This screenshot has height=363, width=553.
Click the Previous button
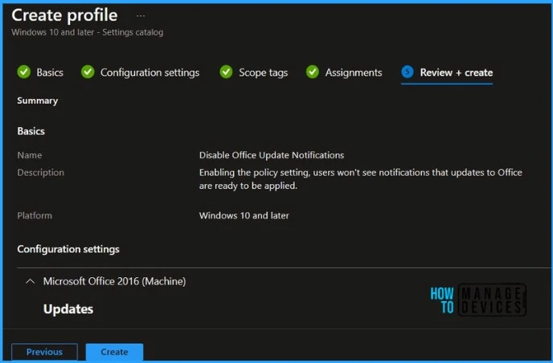tap(44, 352)
